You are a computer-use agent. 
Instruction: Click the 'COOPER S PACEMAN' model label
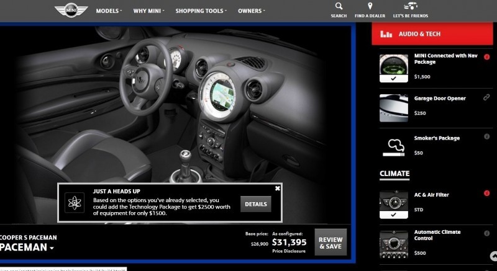click(x=29, y=238)
